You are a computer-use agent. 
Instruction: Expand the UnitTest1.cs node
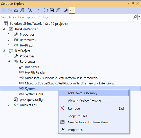(9, 105)
